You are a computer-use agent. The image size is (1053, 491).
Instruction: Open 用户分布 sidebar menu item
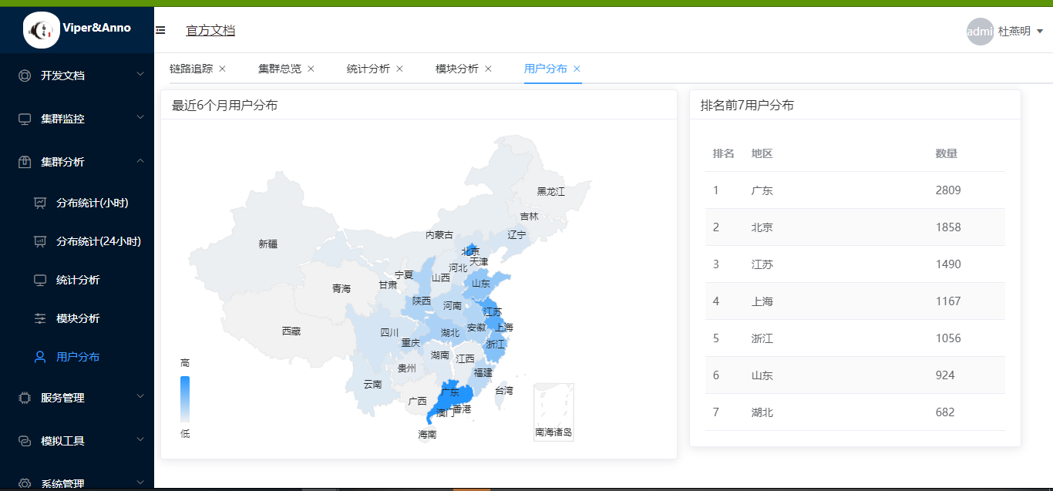pos(77,357)
